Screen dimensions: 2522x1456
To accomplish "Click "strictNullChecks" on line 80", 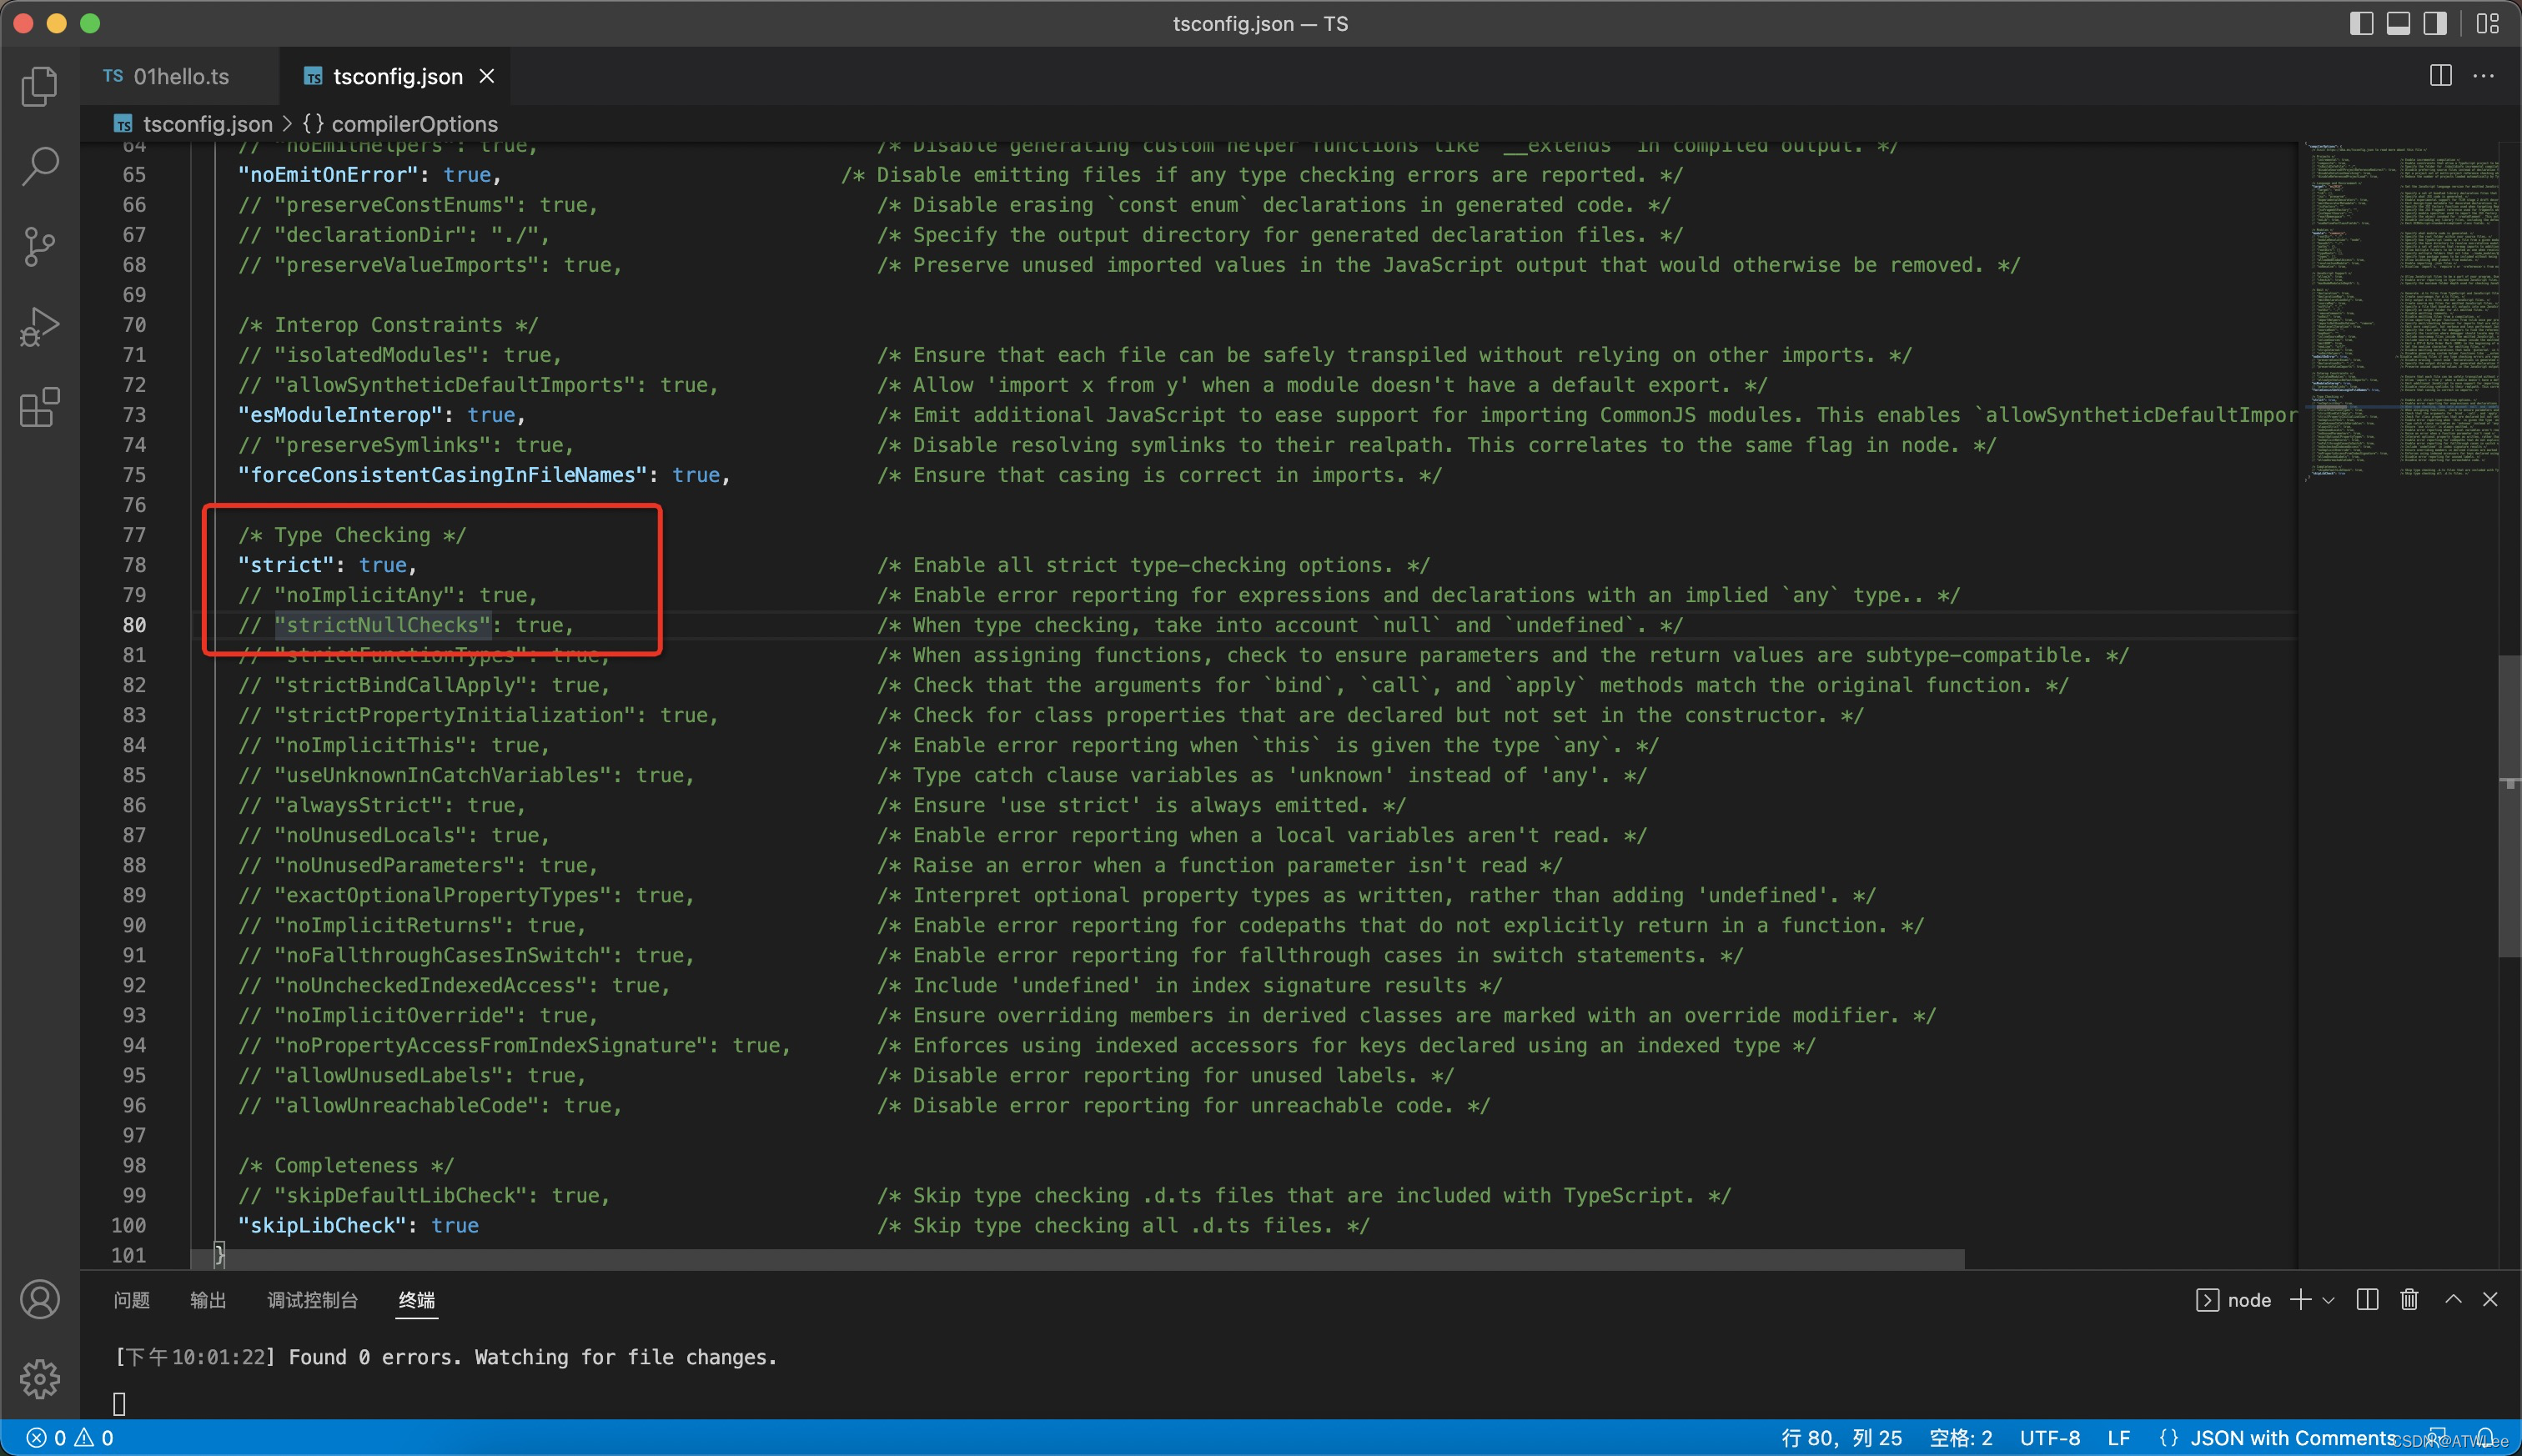I will 382,625.
